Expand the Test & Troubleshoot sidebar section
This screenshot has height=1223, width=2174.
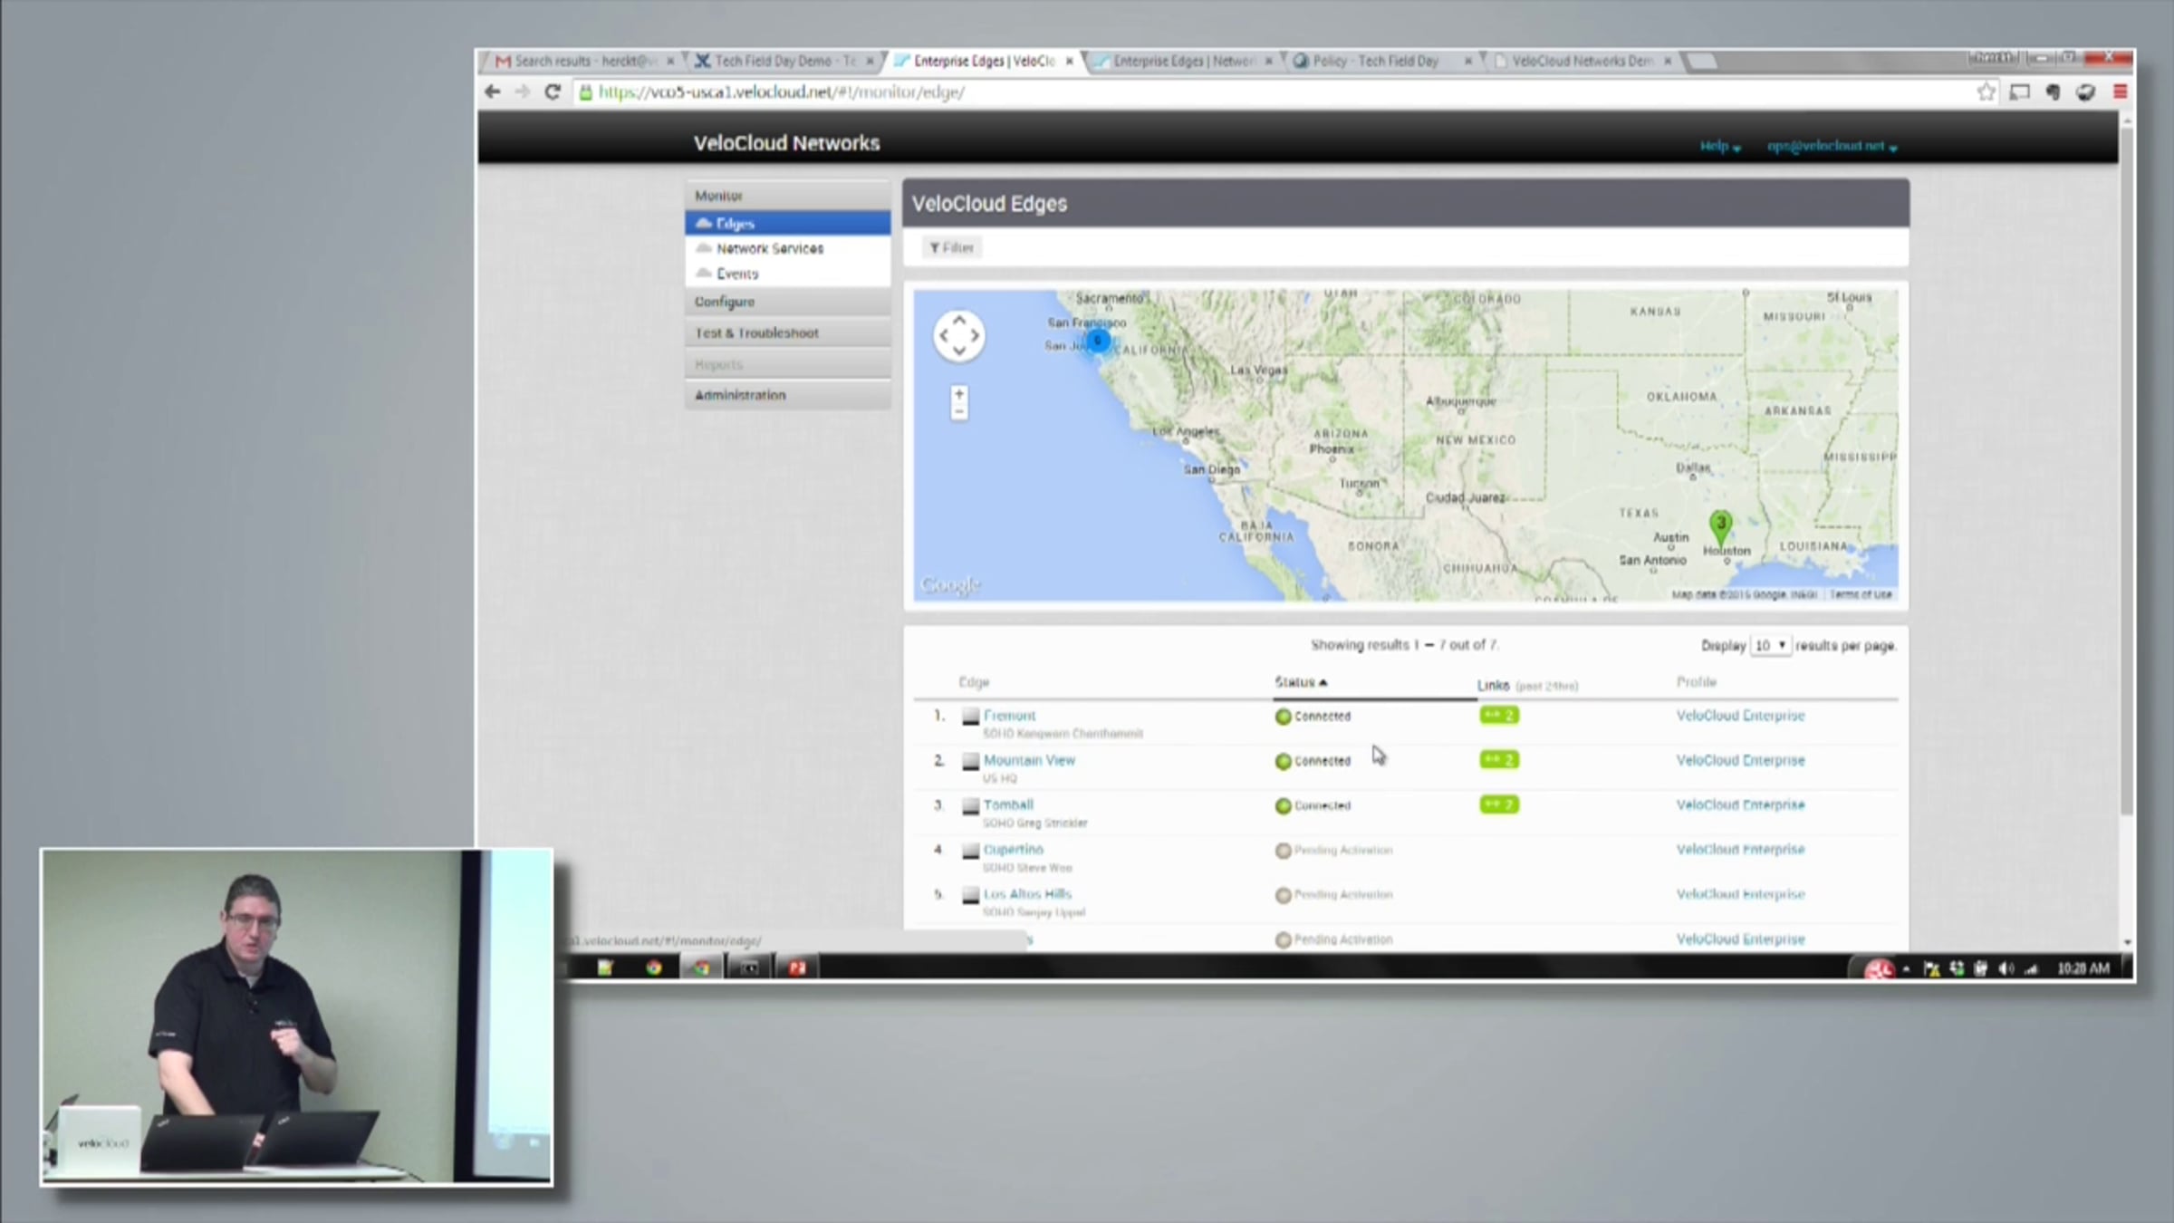coord(787,332)
